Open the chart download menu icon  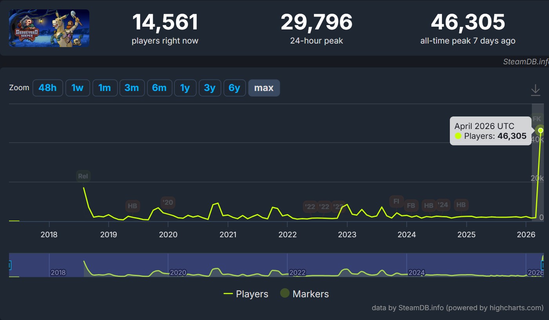click(535, 91)
